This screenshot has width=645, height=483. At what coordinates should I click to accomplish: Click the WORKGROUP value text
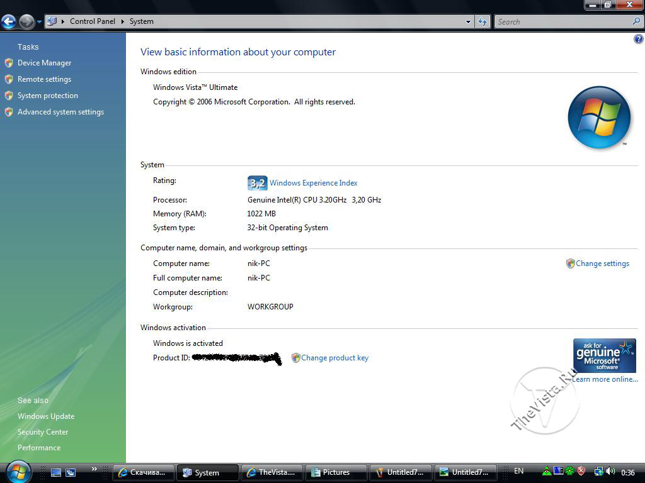(x=270, y=307)
